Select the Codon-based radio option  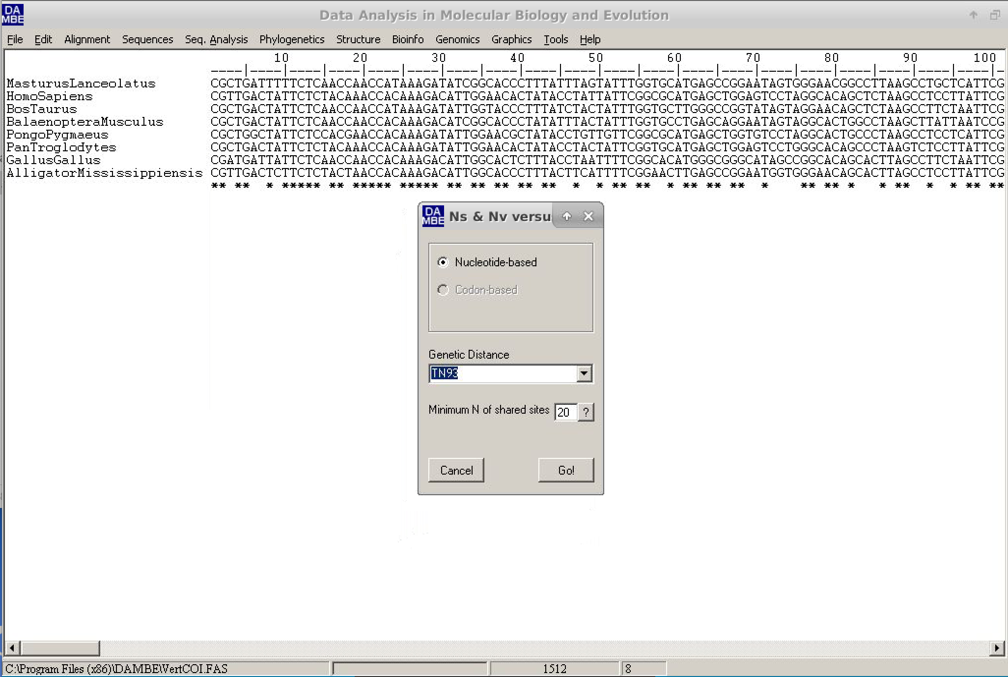443,290
